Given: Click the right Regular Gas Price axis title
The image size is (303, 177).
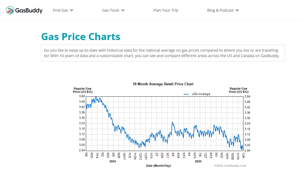Looking at the screenshot, I should click(x=238, y=90).
